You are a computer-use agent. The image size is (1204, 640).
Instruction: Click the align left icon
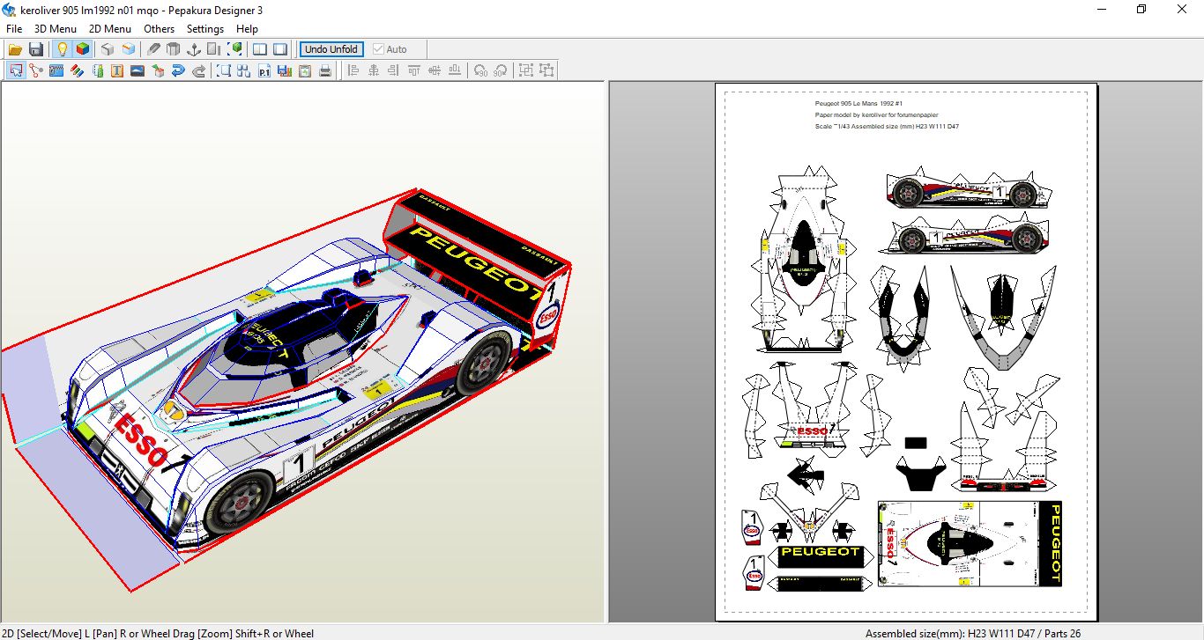pyautogui.click(x=353, y=70)
